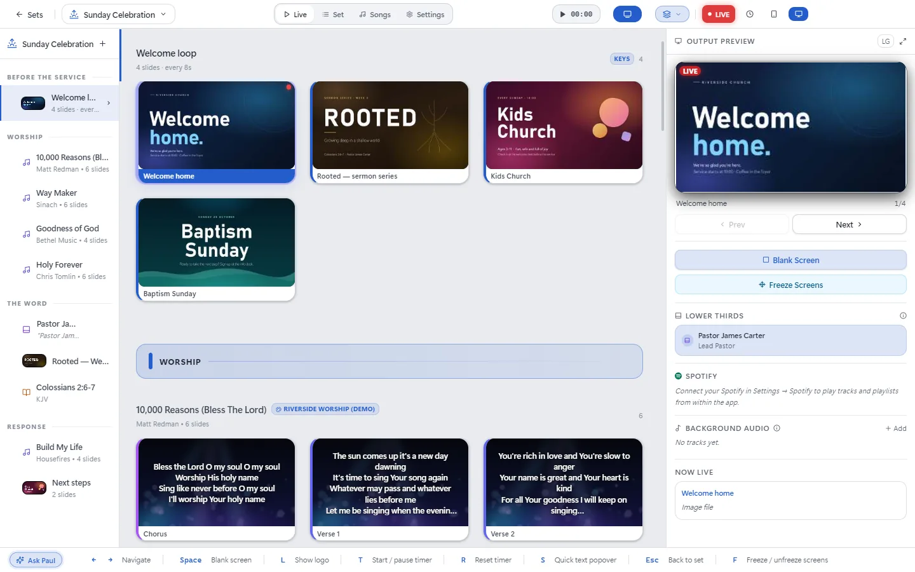Open the Settings tab
Viewport: 915px width, 572px height.
click(425, 15)
